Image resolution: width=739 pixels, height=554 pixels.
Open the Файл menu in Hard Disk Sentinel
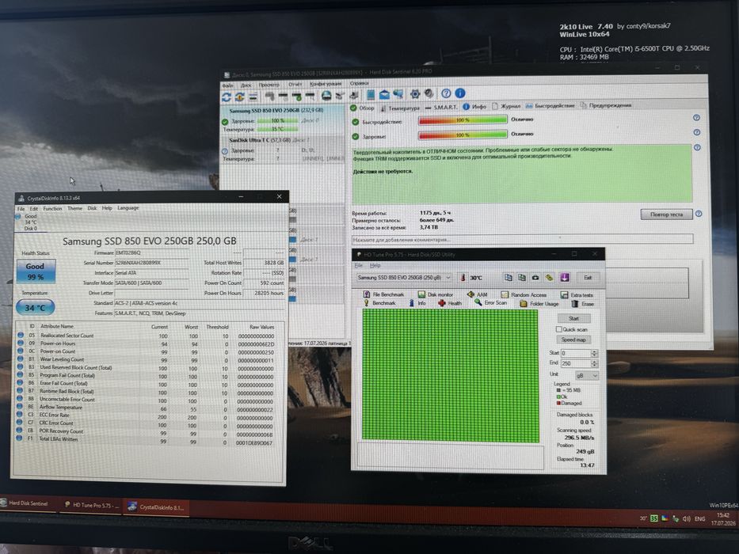tap(227, 85)
